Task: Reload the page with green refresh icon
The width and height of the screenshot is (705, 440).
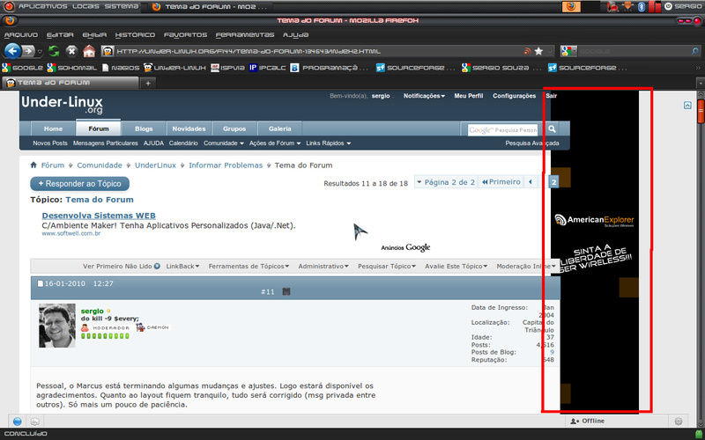Action: pyautogui.click(x=54, y=51)
